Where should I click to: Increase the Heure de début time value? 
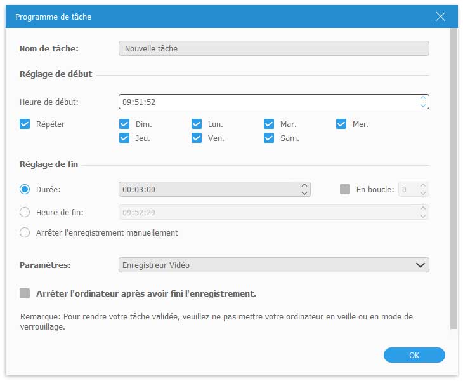click(x=423, y=98)
